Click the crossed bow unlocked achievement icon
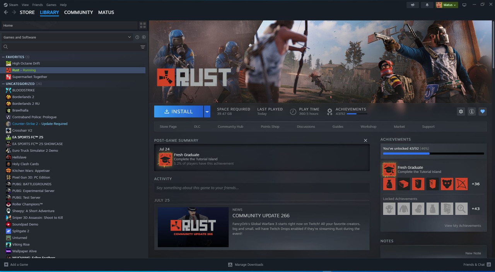This screenshot has width=495, height=272. coord(461,184)
